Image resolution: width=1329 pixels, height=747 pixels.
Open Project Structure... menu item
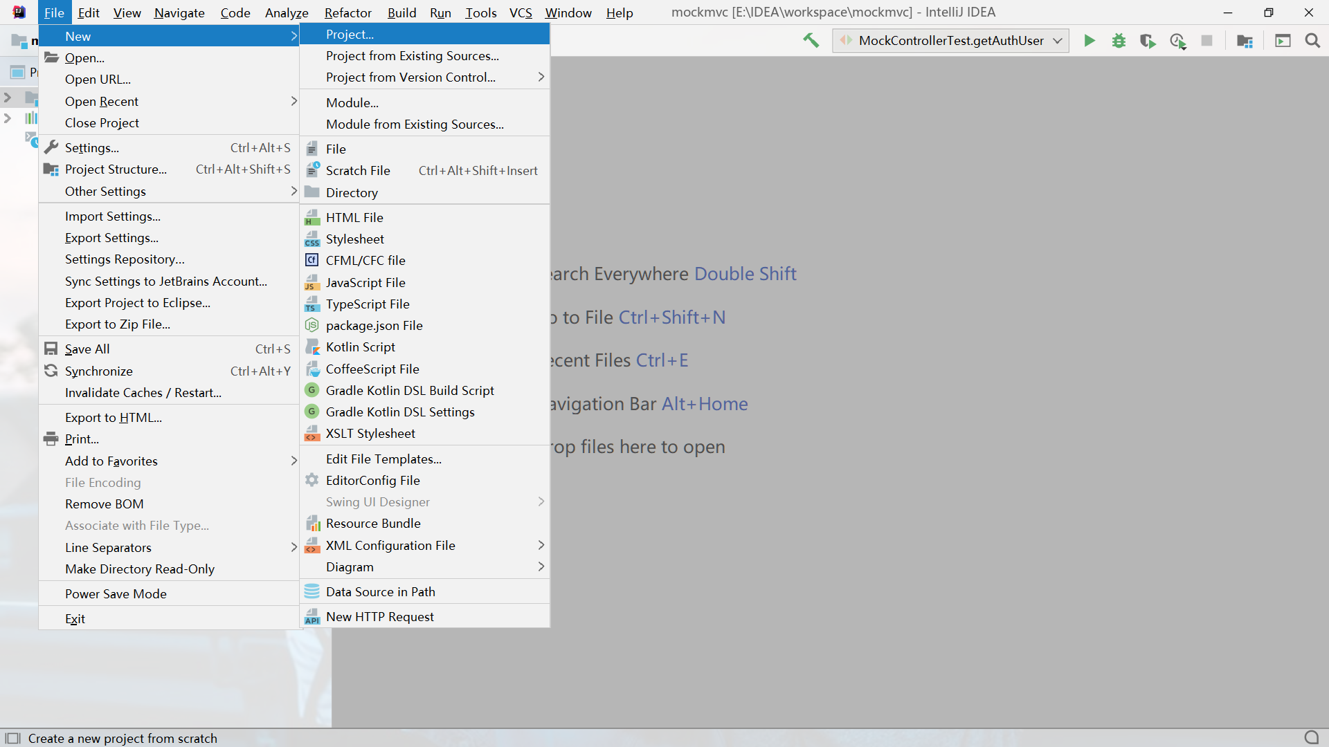[x=169, y=169]
